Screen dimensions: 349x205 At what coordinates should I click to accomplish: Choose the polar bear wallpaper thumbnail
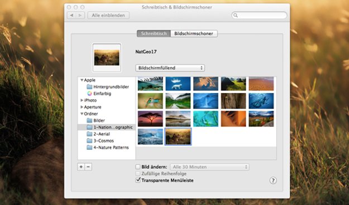point(178,84)
